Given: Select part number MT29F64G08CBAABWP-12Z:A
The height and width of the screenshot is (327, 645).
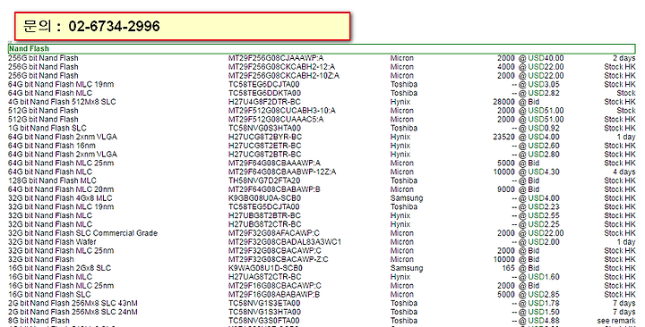Looking at the screenshot, I should point(282,172).
